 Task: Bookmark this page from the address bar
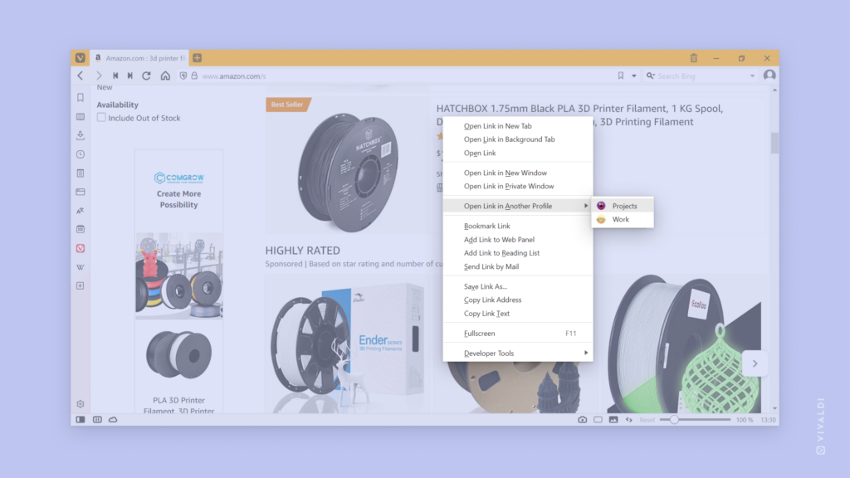pyautogui.click(x=621, y=76)
